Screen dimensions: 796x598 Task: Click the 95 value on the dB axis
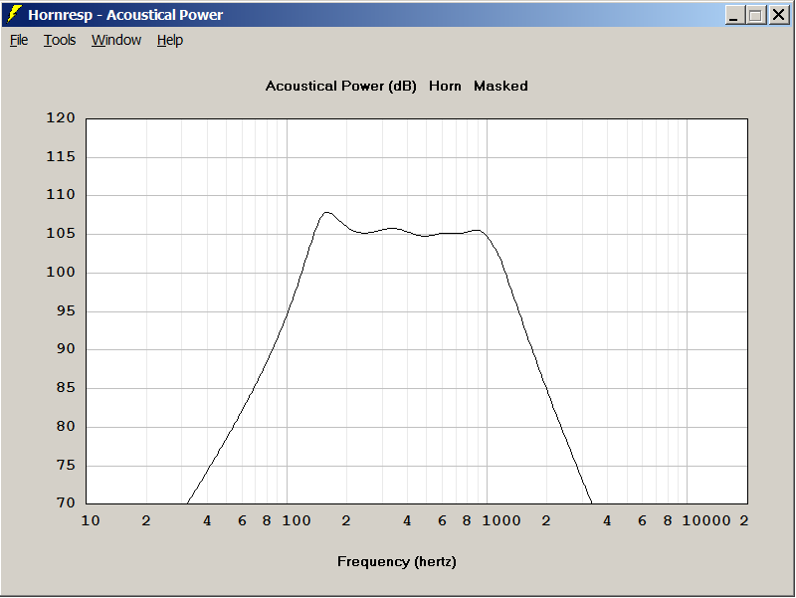pyautogui.click(x=66, y=310)
